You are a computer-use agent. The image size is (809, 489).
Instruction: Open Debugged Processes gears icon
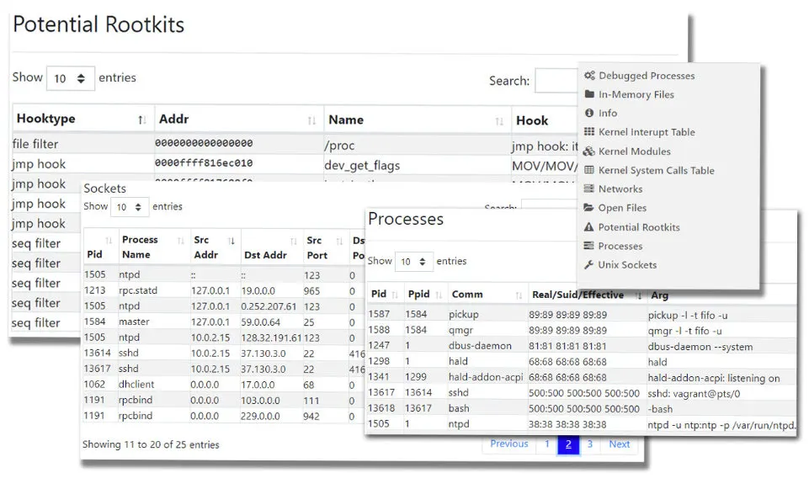590,75
